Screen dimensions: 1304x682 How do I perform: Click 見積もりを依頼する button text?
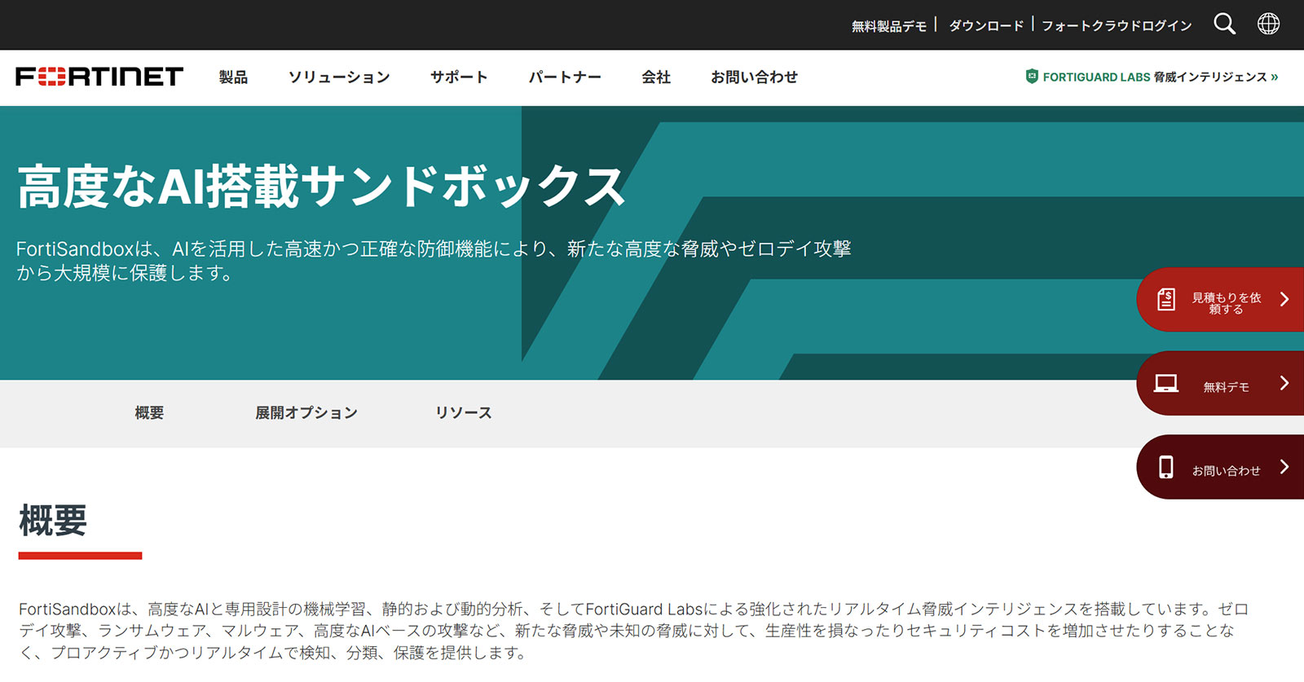1227,303
